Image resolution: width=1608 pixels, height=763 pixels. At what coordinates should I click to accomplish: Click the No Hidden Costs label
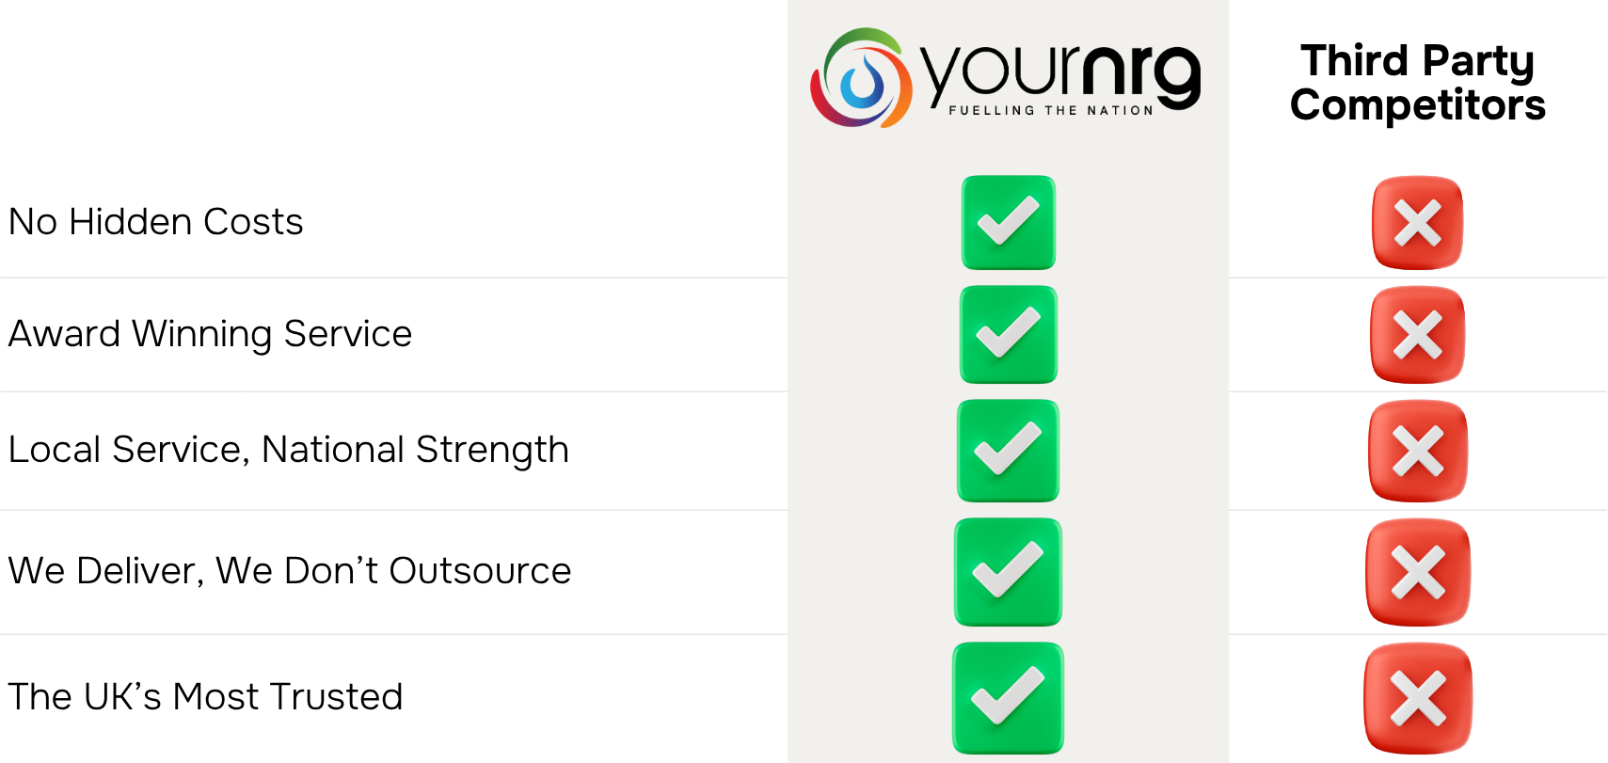pos(156,222)
